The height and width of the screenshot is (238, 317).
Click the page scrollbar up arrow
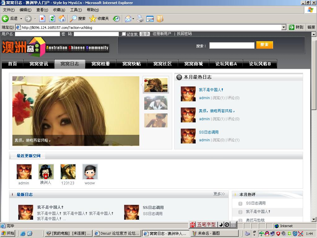pos(314,34)
